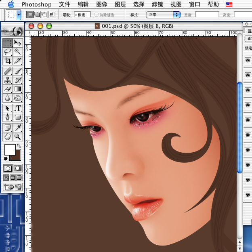
Task: Select the Move tool
Action: [17, 43]
